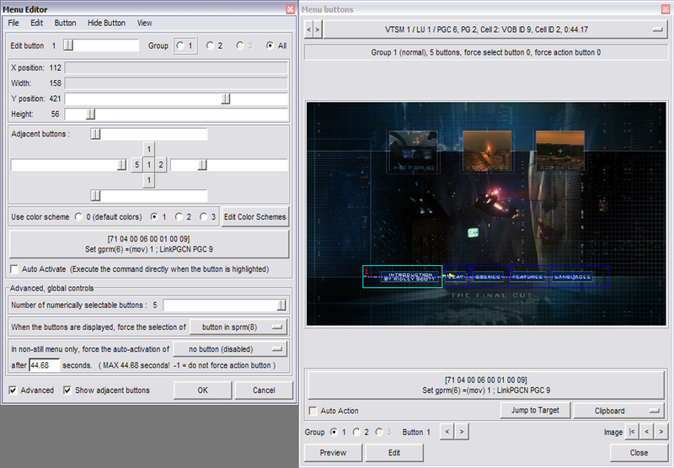
Task: Close the Menu Editor window
Action: [291, 9]
